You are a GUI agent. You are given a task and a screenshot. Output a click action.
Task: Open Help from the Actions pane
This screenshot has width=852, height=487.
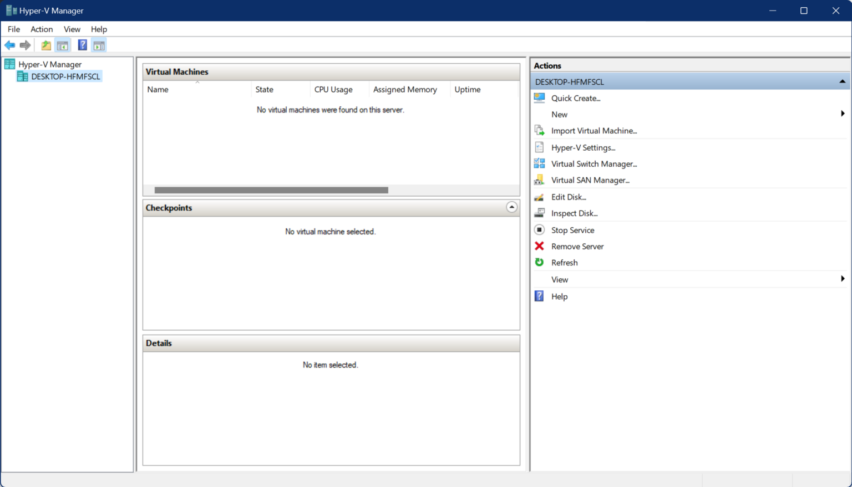click(x=559, y=296)
